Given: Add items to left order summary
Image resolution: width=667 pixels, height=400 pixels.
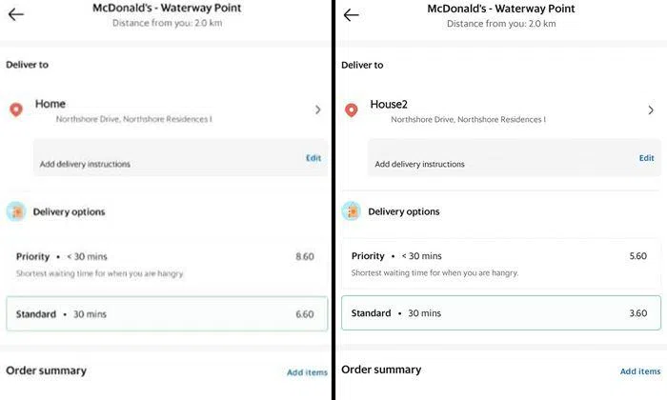Looking at the screenshot, I should [307, 372].
